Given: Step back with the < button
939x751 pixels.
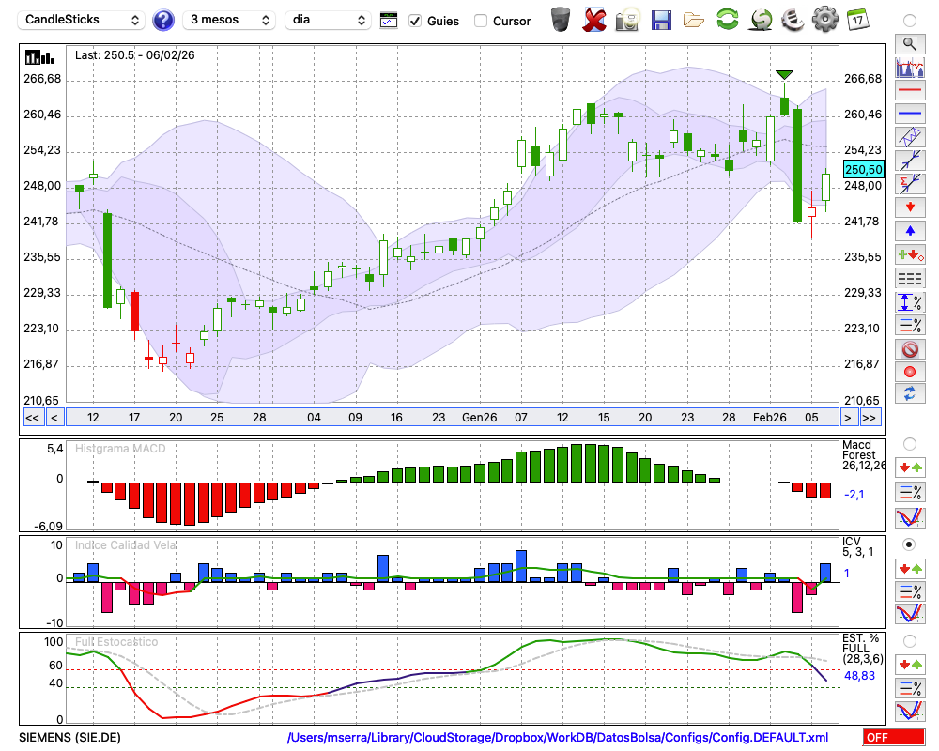Looking at the screenshot, I should tap(54, 418).
